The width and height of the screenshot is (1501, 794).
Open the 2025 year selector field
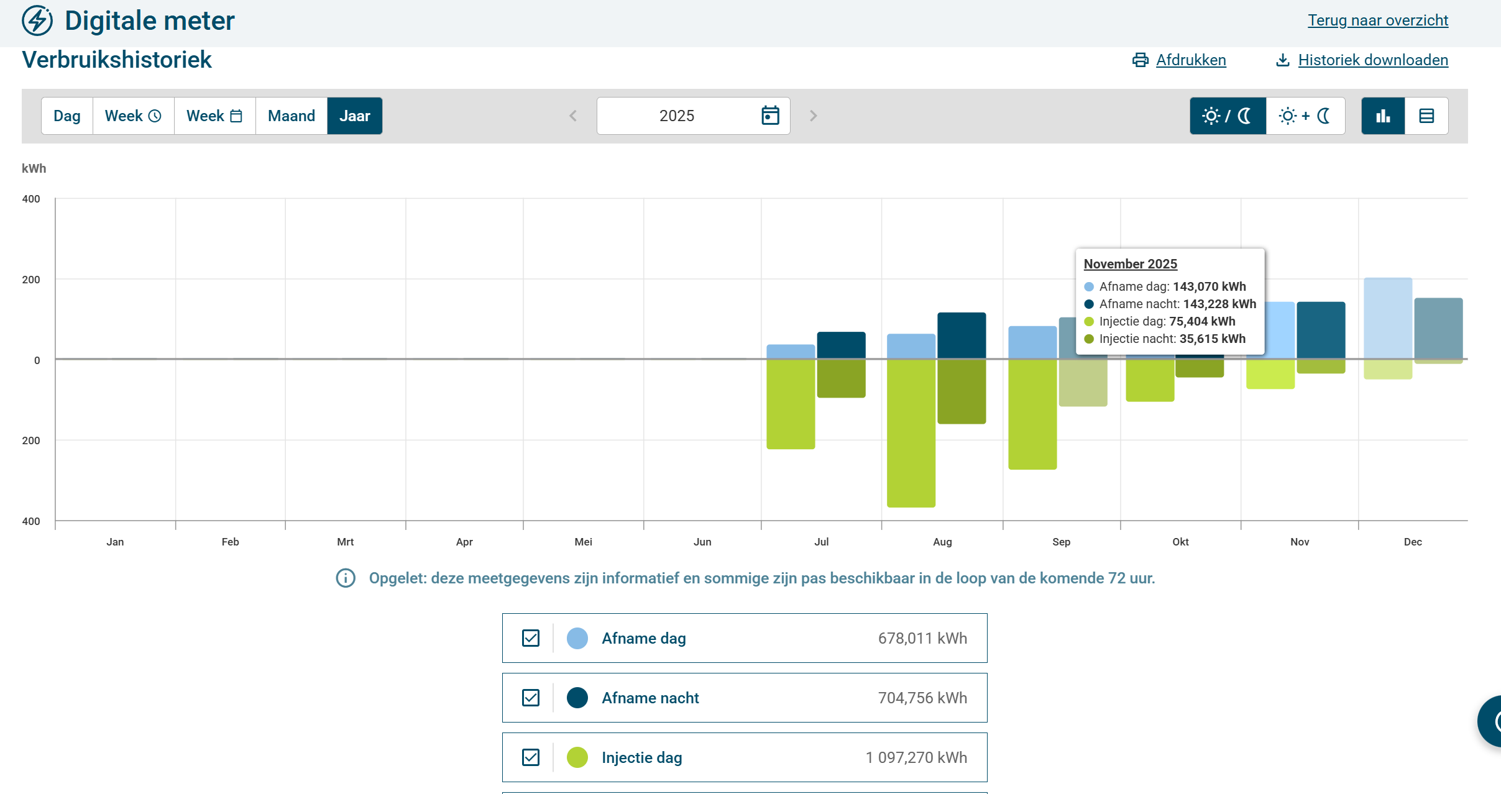pos(693,116)
